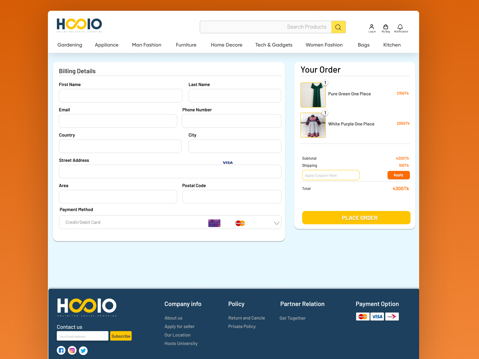Click the Apply coupon button
The width and height of the screenshot is (479, 359).
point(398,175)
